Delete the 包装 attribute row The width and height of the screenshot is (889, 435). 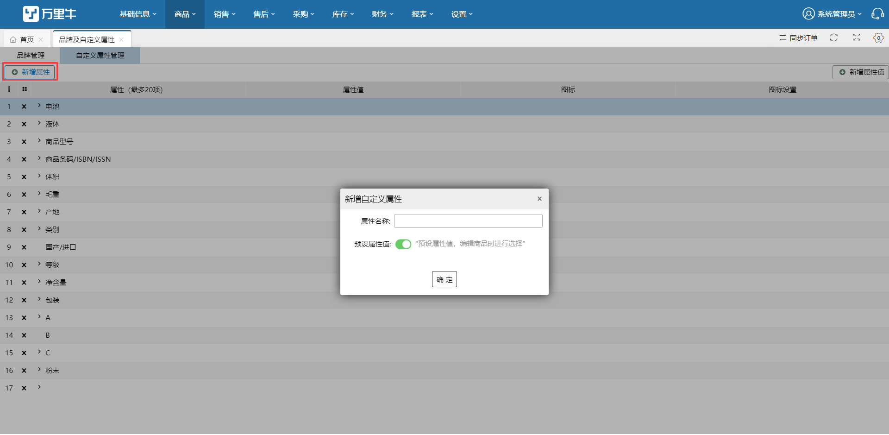[x=24, y=300]
